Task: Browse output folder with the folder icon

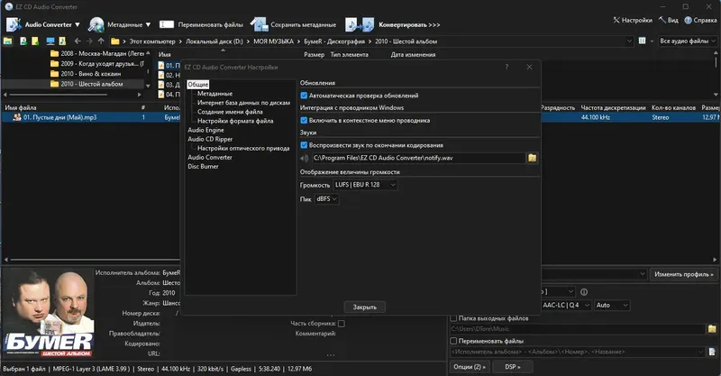Action: [712, 328]
